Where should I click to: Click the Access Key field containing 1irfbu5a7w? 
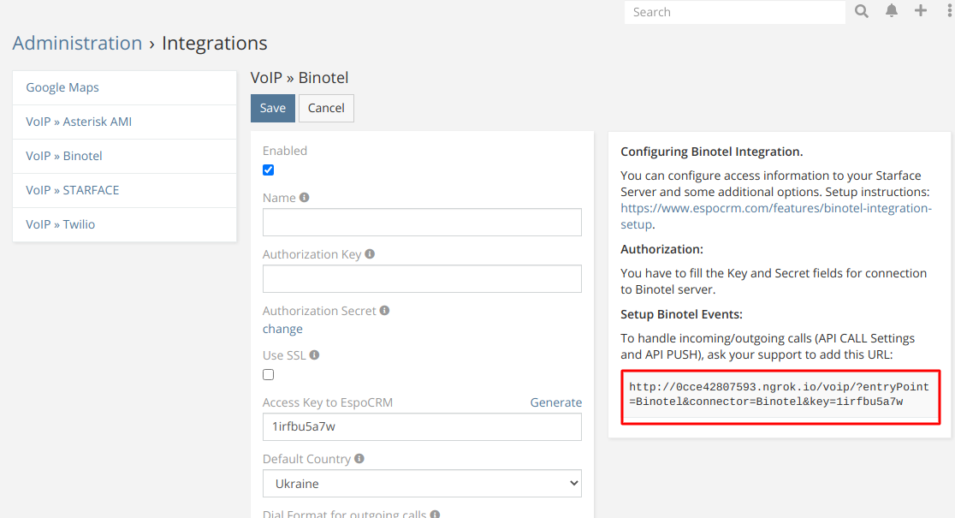pyautogui.click(x=422, y=426)
